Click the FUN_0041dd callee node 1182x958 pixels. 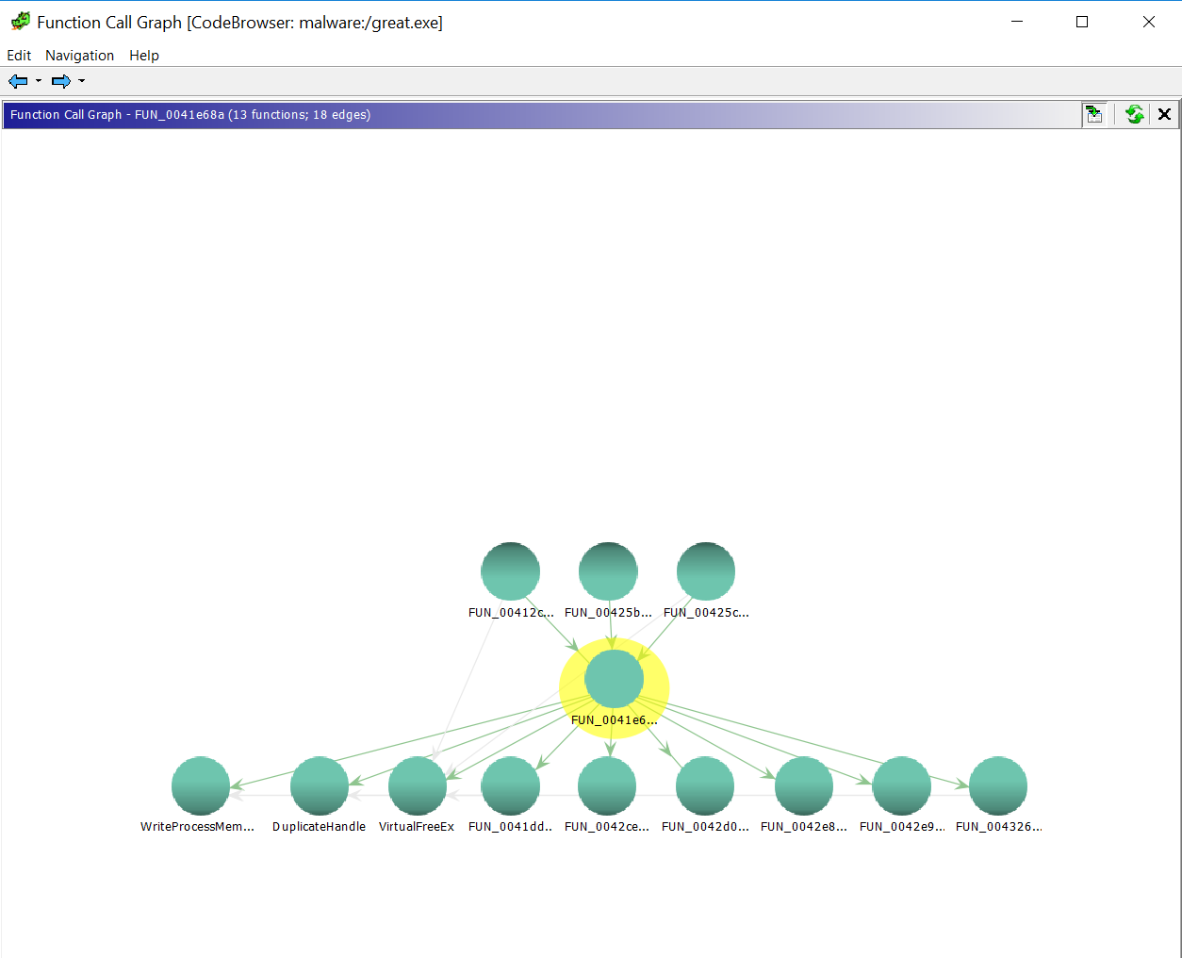pos(510,785)
